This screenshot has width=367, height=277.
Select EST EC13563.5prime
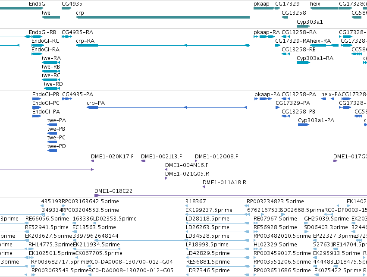point(74,232)
